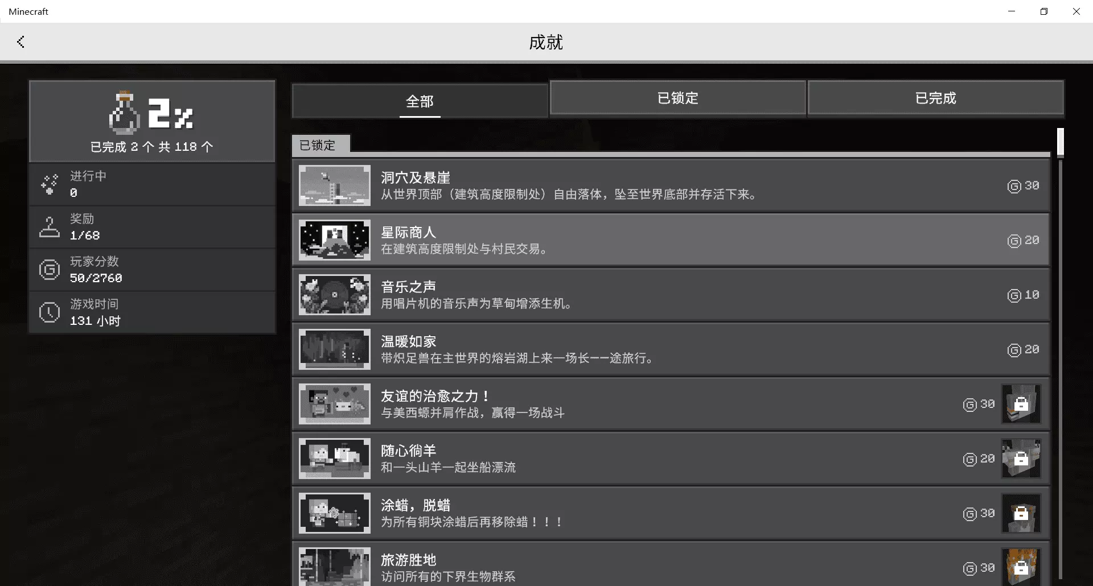Click the 131 小时 play time value
Screen dimensions: 1093x586
95,320
